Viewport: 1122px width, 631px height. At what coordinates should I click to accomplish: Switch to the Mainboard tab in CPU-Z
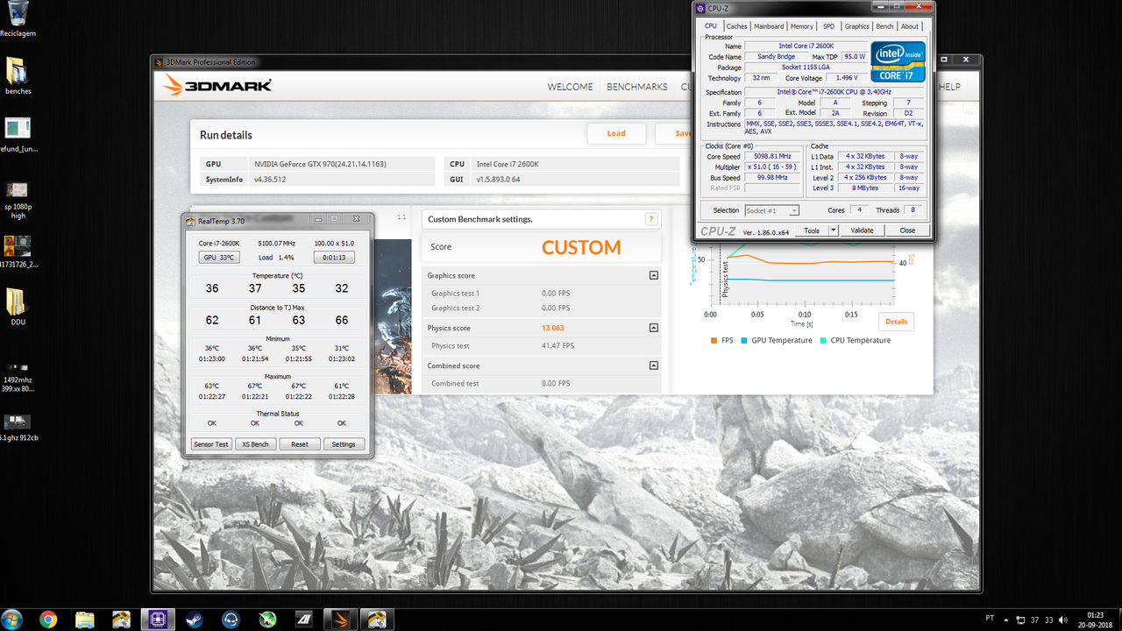tap(769, 26)
